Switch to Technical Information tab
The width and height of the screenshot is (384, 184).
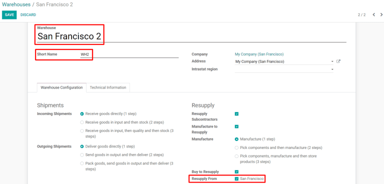108,87
